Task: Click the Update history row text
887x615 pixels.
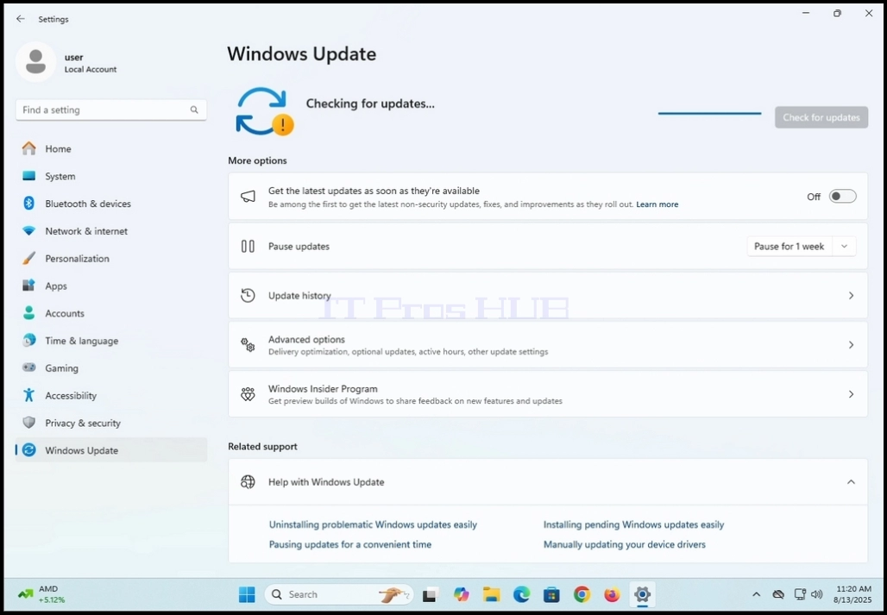Action: click(299, 296)
